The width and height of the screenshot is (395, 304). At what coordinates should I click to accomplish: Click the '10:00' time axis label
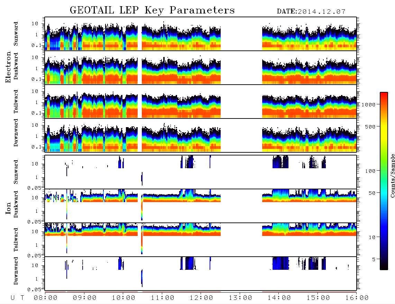point(123,298)
